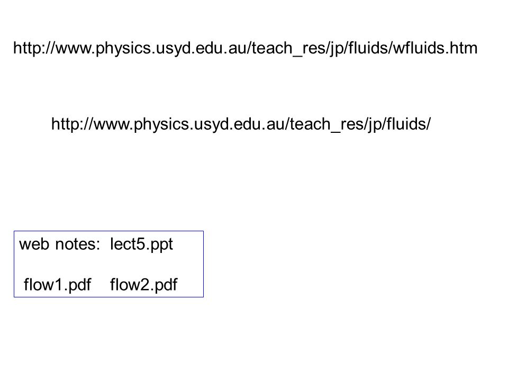Open the flow1.pdf file

[57, 285]
